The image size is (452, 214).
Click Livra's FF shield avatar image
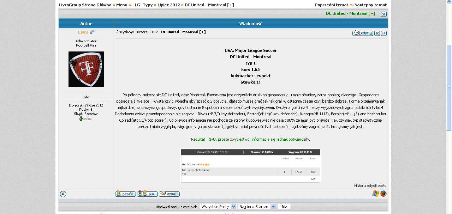click(x=86, y=69)
